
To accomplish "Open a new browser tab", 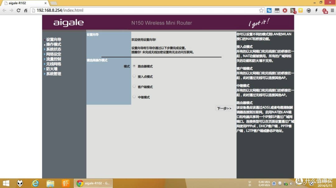I will pyautogui.click(x=54, y=3).
